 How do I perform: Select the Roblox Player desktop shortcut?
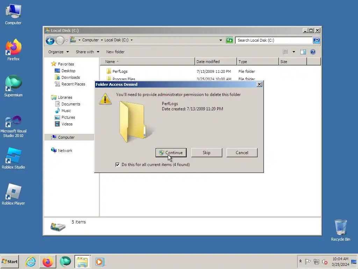click(x=13, y=194)
